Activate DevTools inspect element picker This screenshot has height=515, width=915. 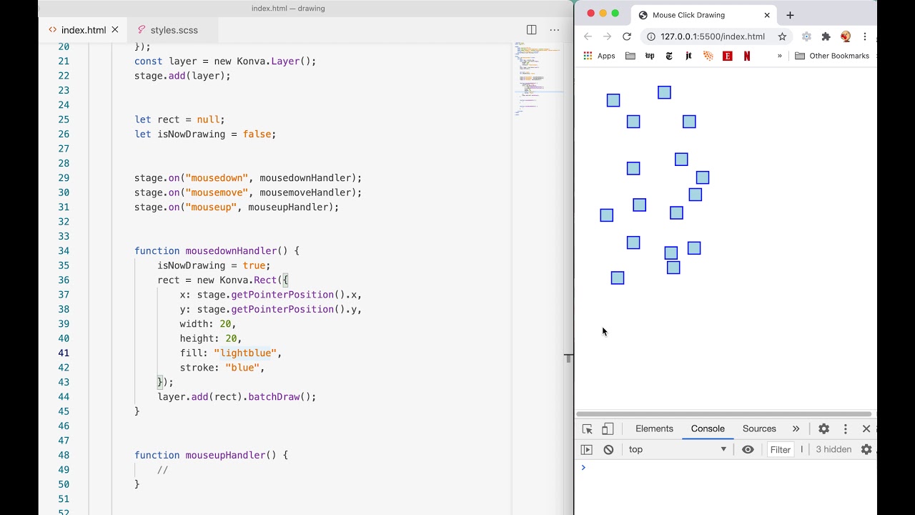[x=587, y=429]
